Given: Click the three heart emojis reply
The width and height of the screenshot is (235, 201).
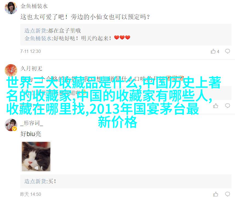Looking at the screenshot, I should click(x=122, y=38).
